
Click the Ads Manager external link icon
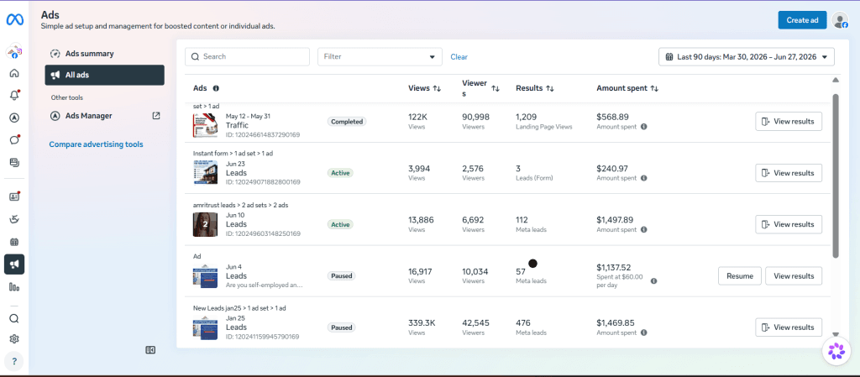pos(156,116)
